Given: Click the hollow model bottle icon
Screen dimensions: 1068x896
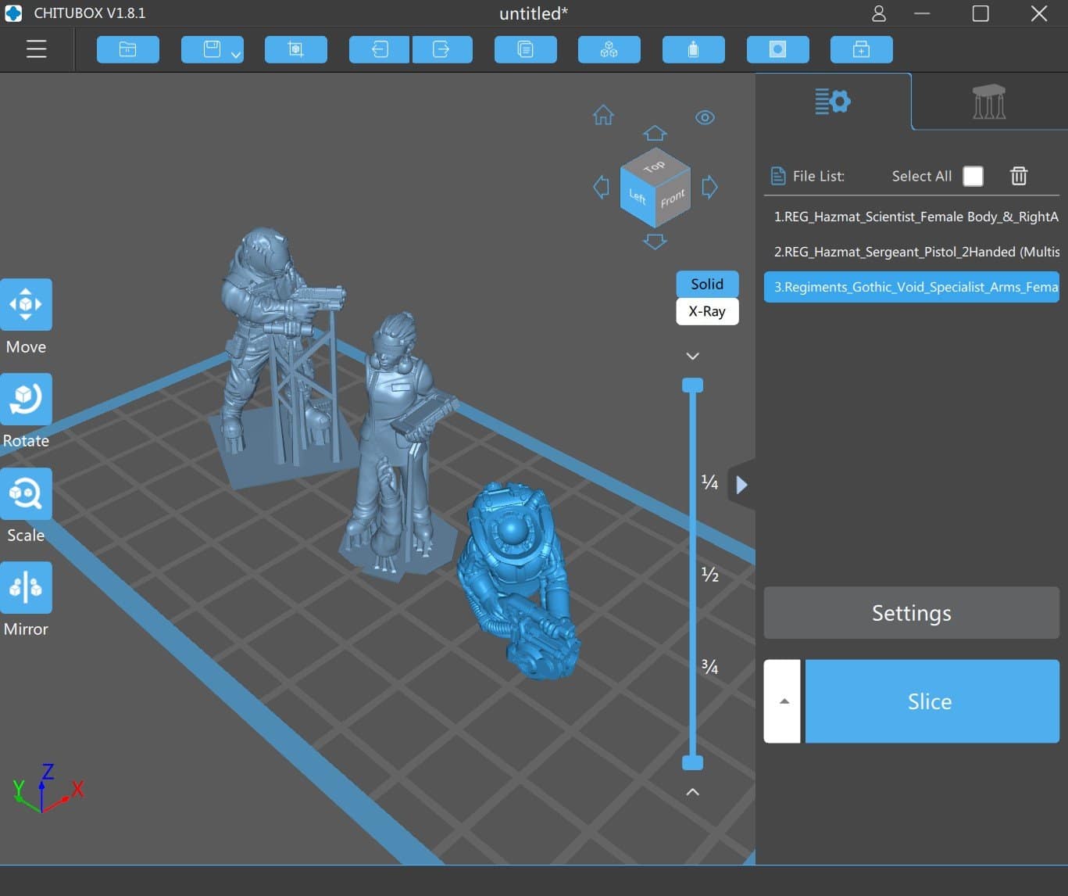Looking at the screenshot, I should 694,49.
